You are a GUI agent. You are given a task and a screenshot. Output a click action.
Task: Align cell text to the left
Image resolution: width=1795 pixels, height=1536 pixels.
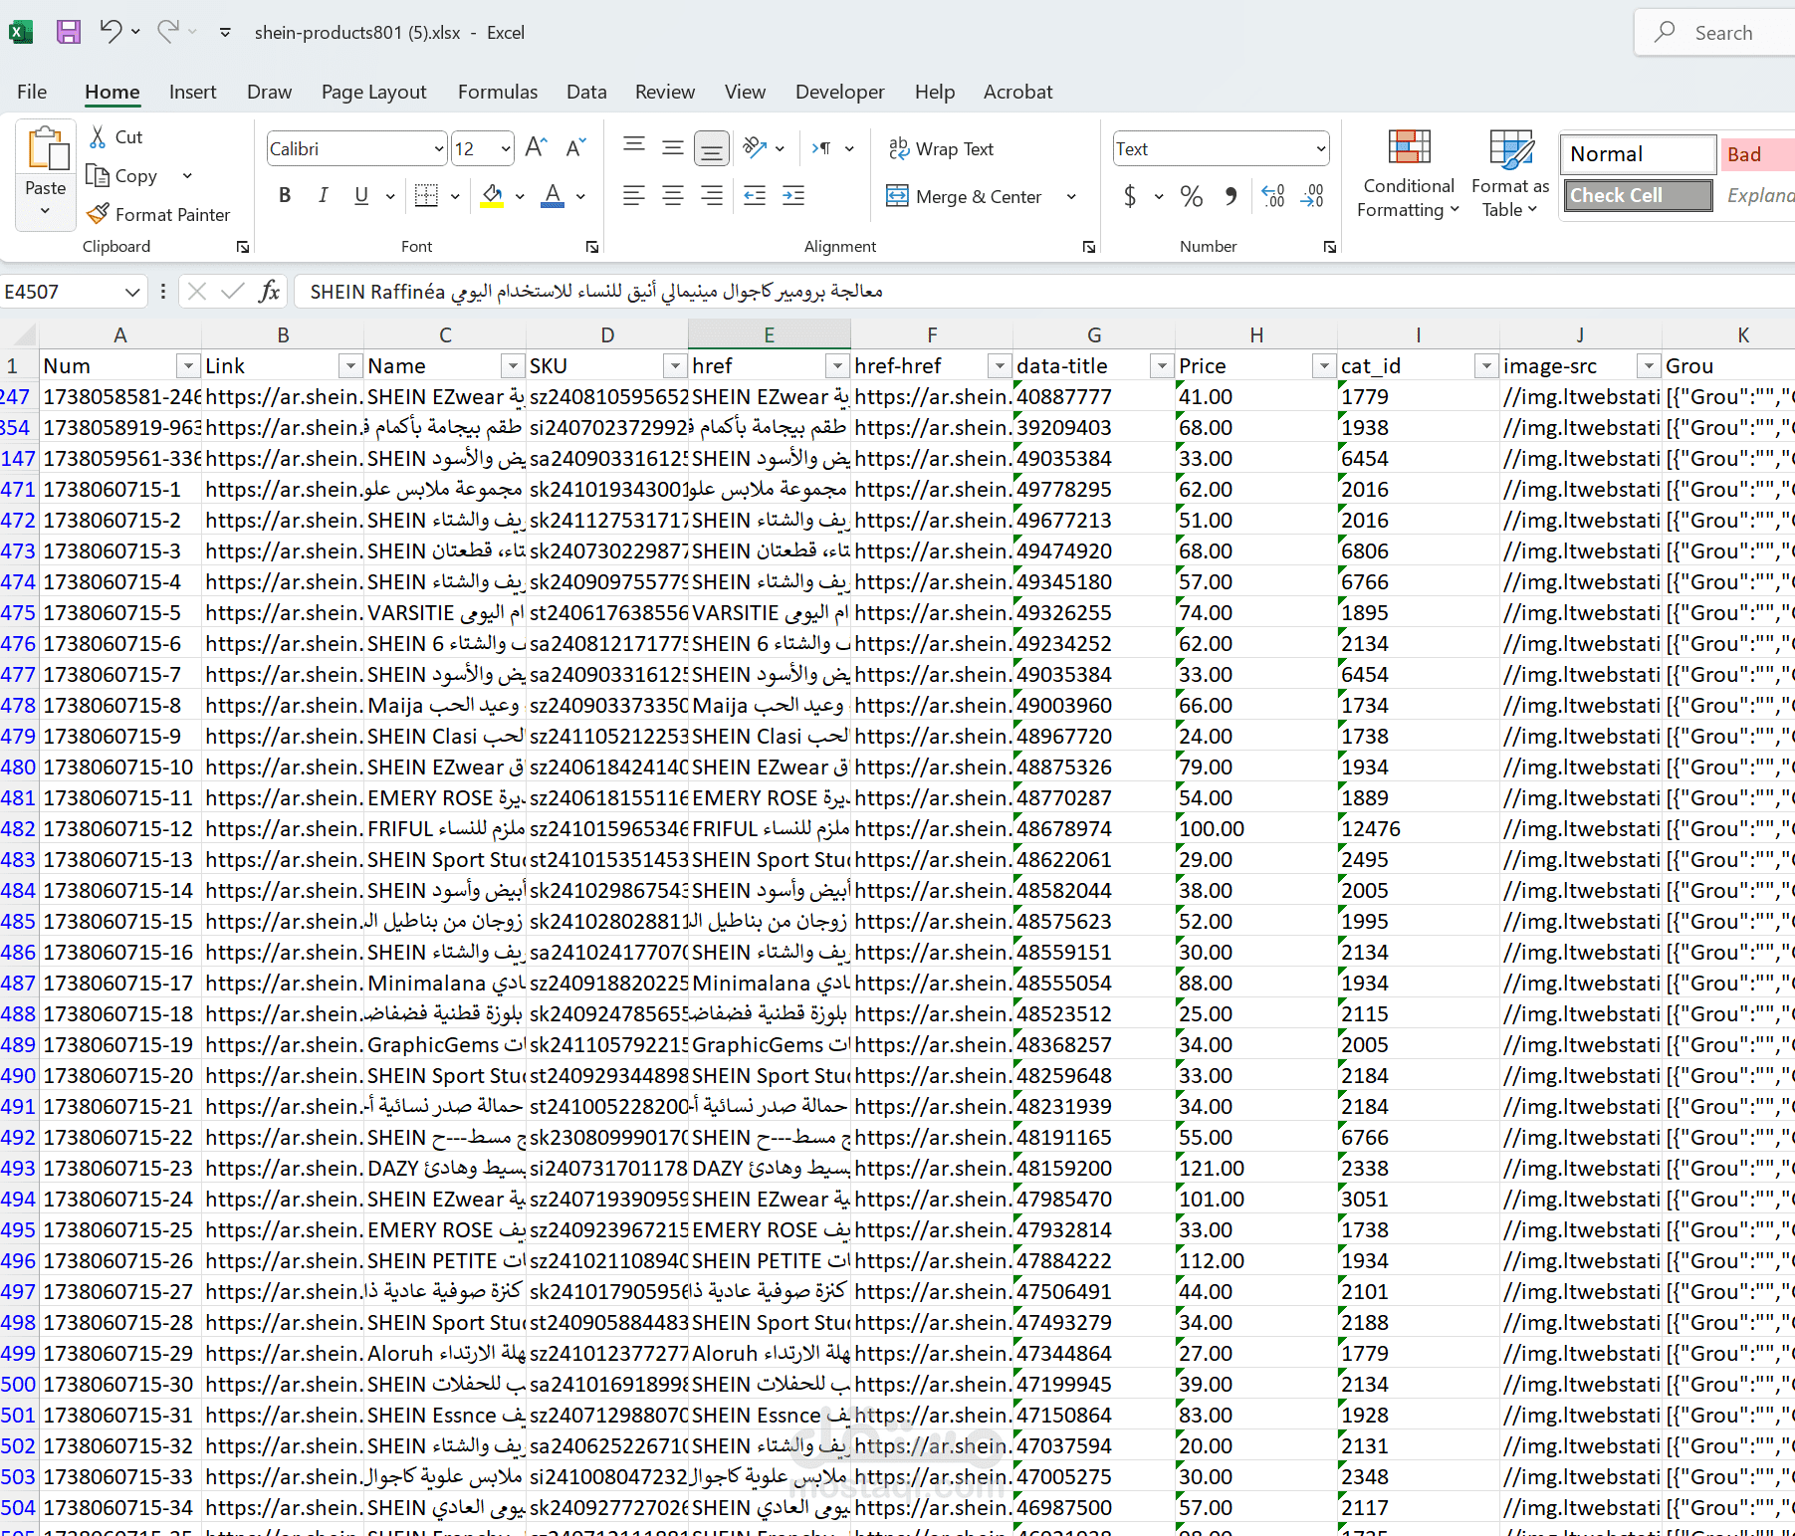(x=634, y=195)
